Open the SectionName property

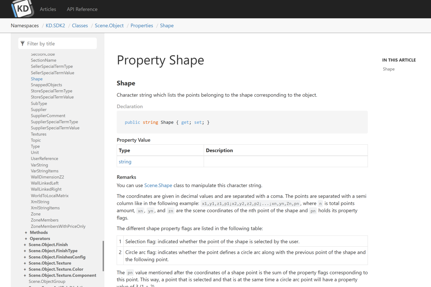43,60
